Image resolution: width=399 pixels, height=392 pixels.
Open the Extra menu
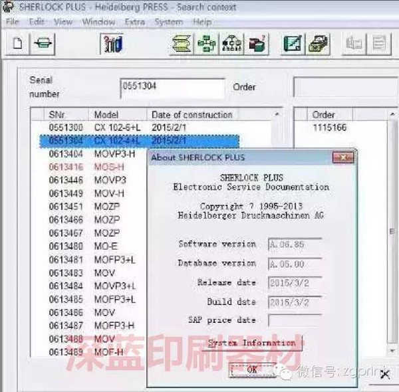135,22
